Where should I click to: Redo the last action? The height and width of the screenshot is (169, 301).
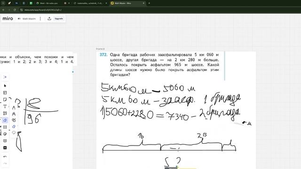click(x=5, y=163)
